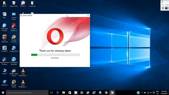The image size is (169, 95).
Task: Select the Avro Spell Checker icon
Action: [x=4, y=27]
